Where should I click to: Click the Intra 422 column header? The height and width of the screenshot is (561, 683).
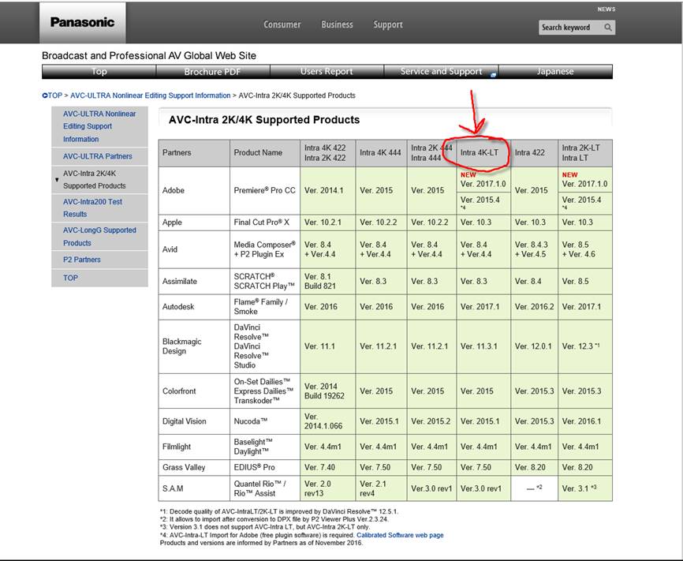click(534, 153)
